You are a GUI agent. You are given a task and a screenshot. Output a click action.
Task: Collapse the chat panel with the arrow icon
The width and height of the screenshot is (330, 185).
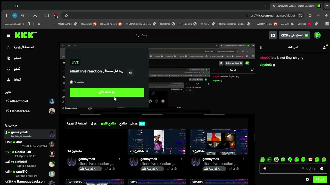coord(262,48)
